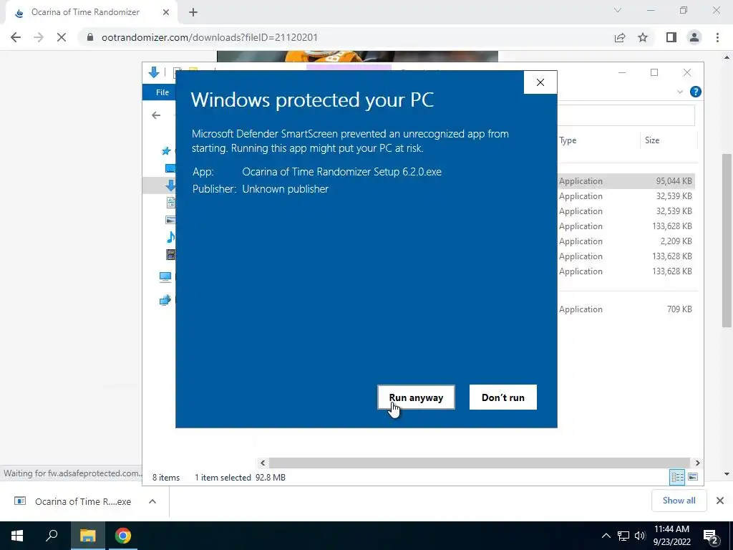
Task: Click File Explorer quick access down-arrow icon
Action: (154, 72)
